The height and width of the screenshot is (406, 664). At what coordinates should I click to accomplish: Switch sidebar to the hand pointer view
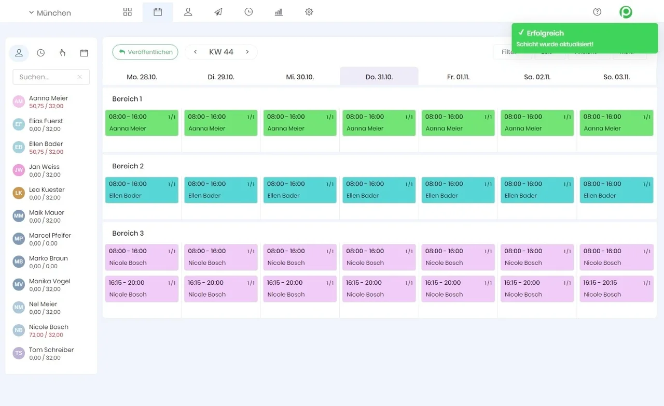(x=62, y=53)
